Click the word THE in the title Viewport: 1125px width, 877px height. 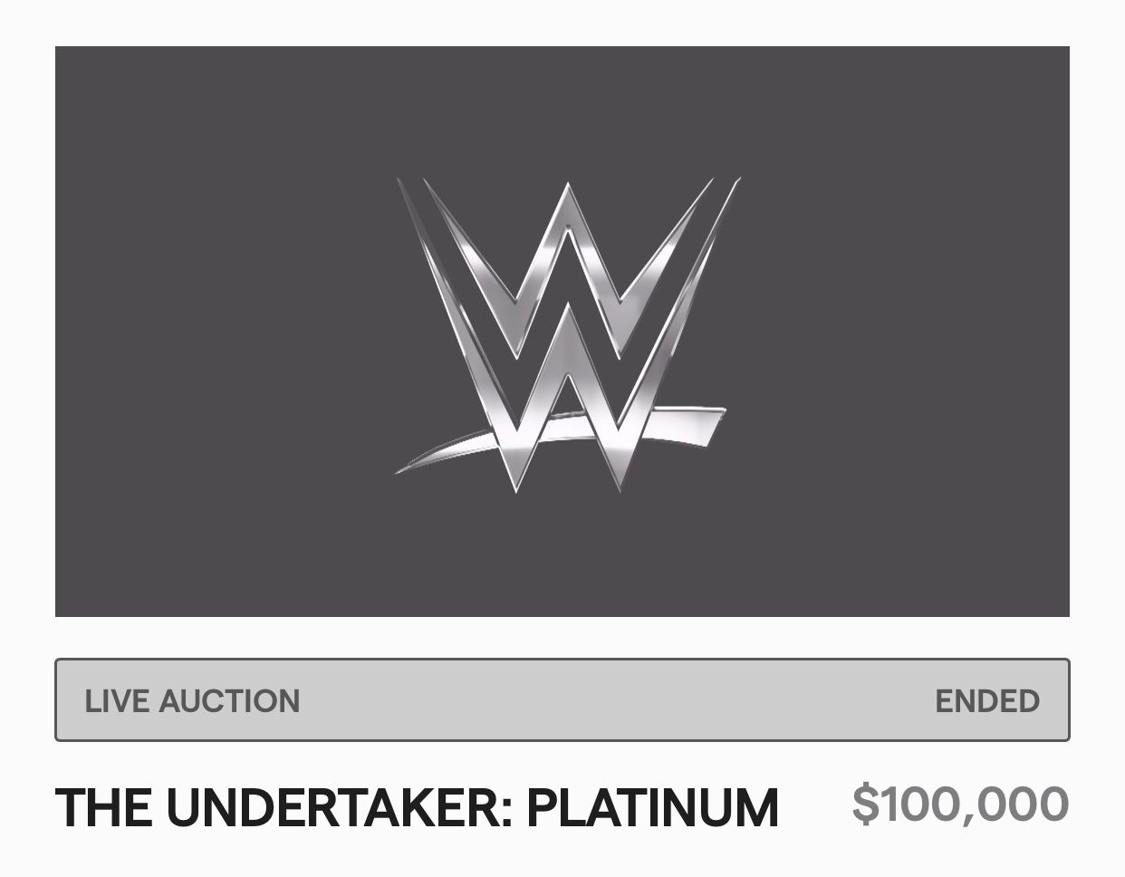coord(105,807)
